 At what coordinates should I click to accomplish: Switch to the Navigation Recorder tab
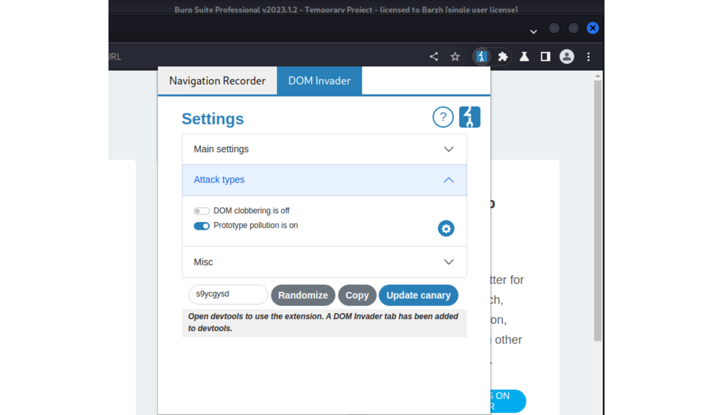point(217,81)
